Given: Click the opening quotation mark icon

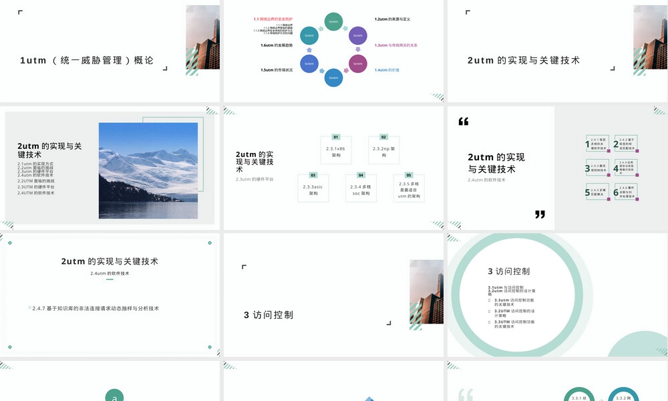Looking at the screenshot, I should [x=464, y=122].
